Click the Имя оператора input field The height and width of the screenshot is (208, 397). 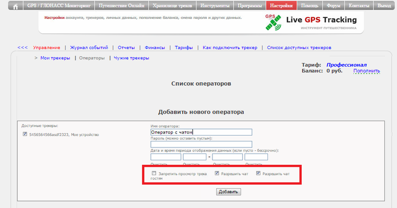[x=201, y=132]
